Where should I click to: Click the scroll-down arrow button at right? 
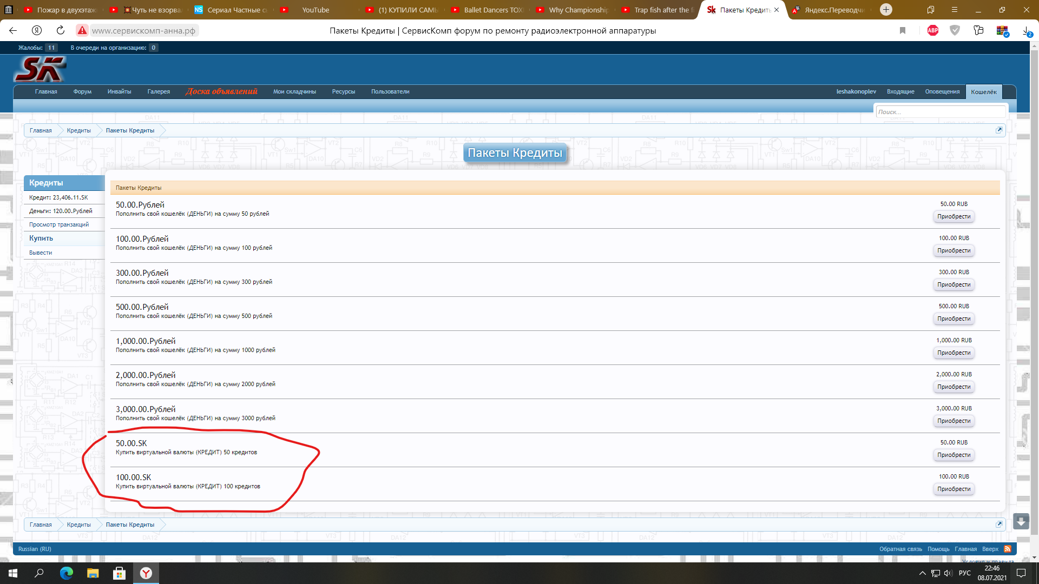1021,522
